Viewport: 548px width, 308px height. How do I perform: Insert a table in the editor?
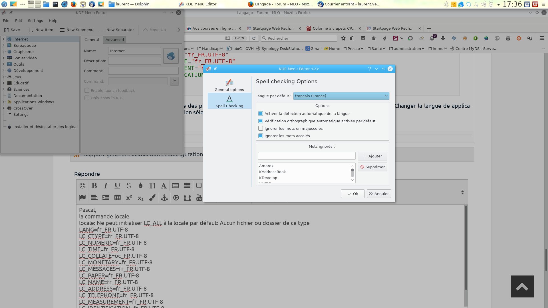click(x=118, y=198)
